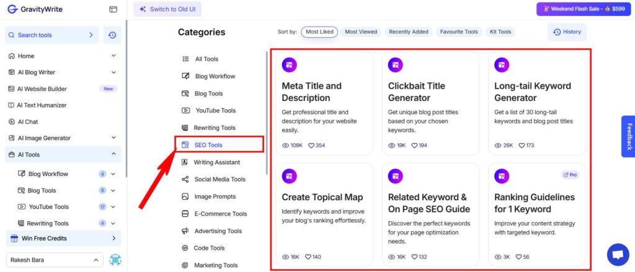Sort tools by Most Viewed
Image resolution: width=635 pixels, height=272 pixels.
click(x=361, y=32)
